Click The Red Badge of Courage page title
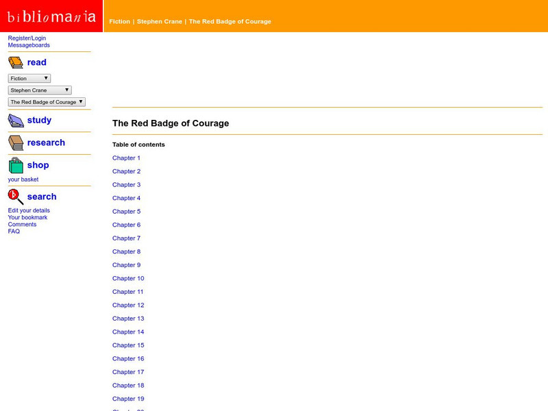Viewport: 548px width, 411px height. tap(171, 123)
